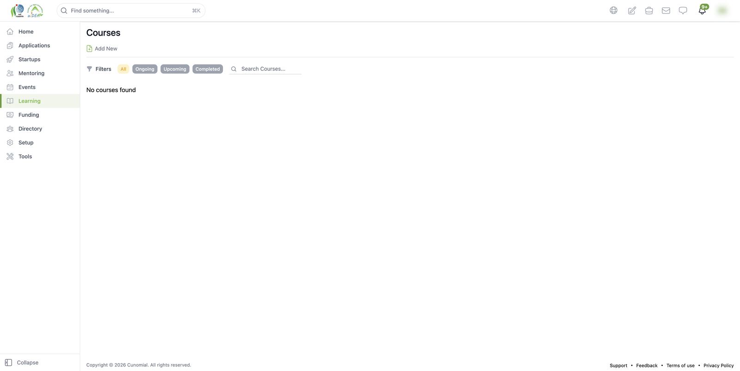
Task: Click the Home house icon in sidebar
Action: tap(10, 31)
